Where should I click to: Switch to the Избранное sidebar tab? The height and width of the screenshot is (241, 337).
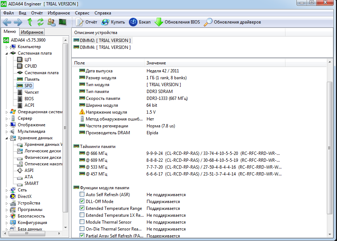coord(32,32)
